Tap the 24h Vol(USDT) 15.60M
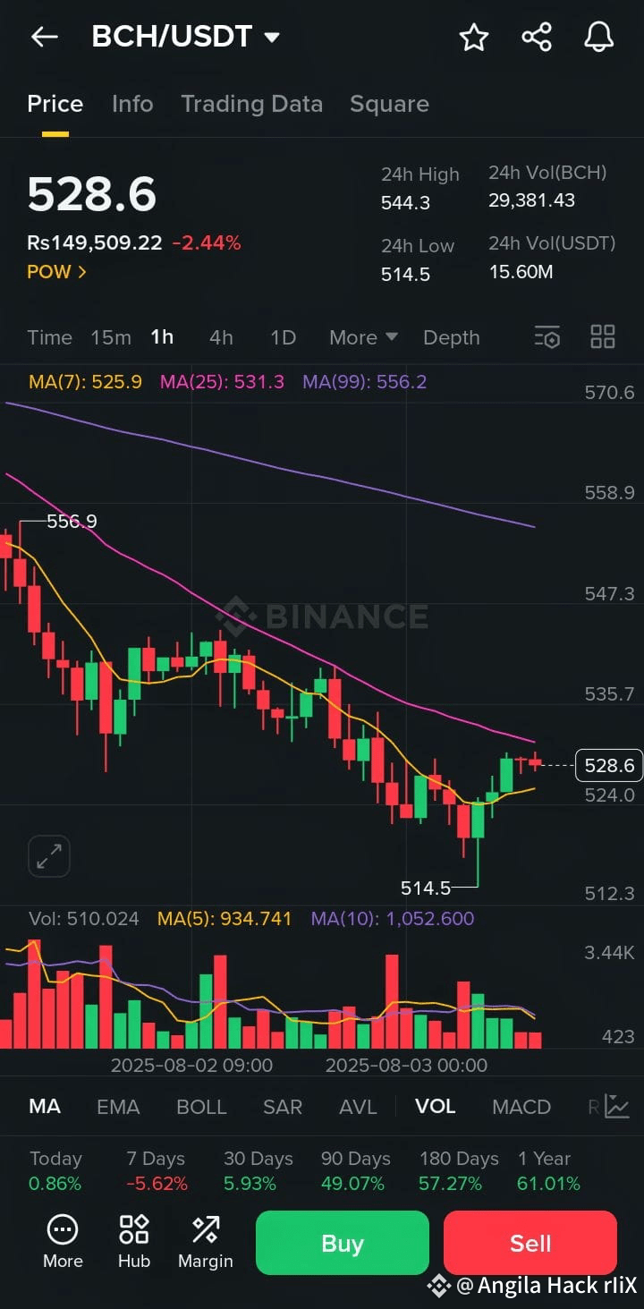Image resolution: width=644 pixels, height=1309 pixels. pos(521,272)
